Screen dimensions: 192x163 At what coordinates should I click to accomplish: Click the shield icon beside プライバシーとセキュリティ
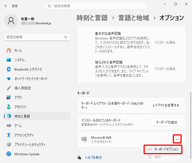coord(9,144)
